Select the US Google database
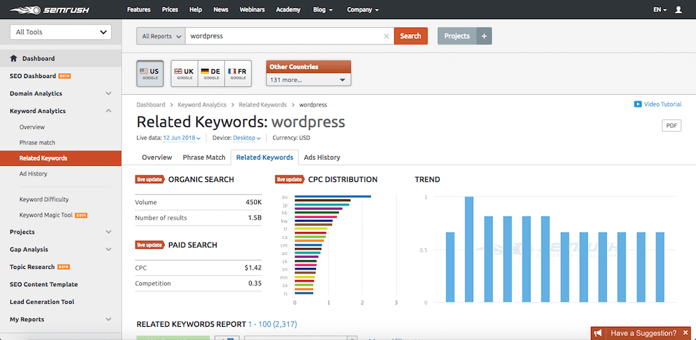The width and height of the screenshot is (696, 340). point(150,73)
